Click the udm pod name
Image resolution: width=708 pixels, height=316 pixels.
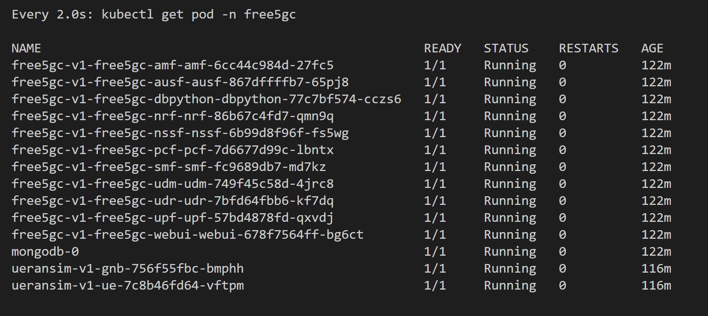click(x=172, y=184)
